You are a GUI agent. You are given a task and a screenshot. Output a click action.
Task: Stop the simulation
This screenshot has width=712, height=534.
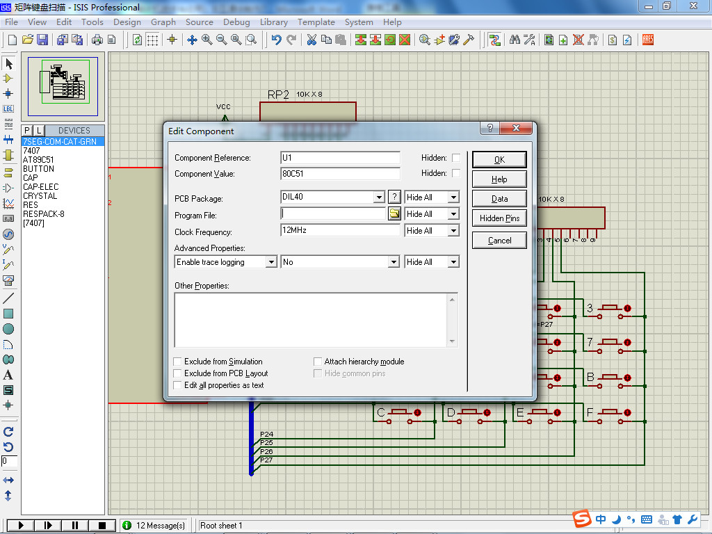coord(102,526)
